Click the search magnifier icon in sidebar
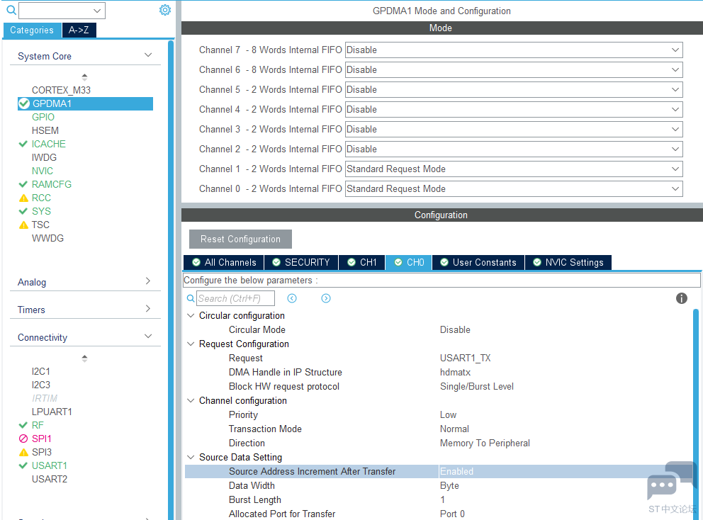Image resolution: width=703 pixels, height=520 pixels. [x=11, y=10]
